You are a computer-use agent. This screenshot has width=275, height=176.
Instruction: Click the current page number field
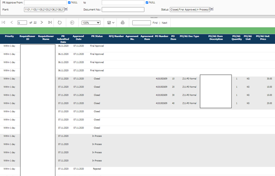[22, 22]
